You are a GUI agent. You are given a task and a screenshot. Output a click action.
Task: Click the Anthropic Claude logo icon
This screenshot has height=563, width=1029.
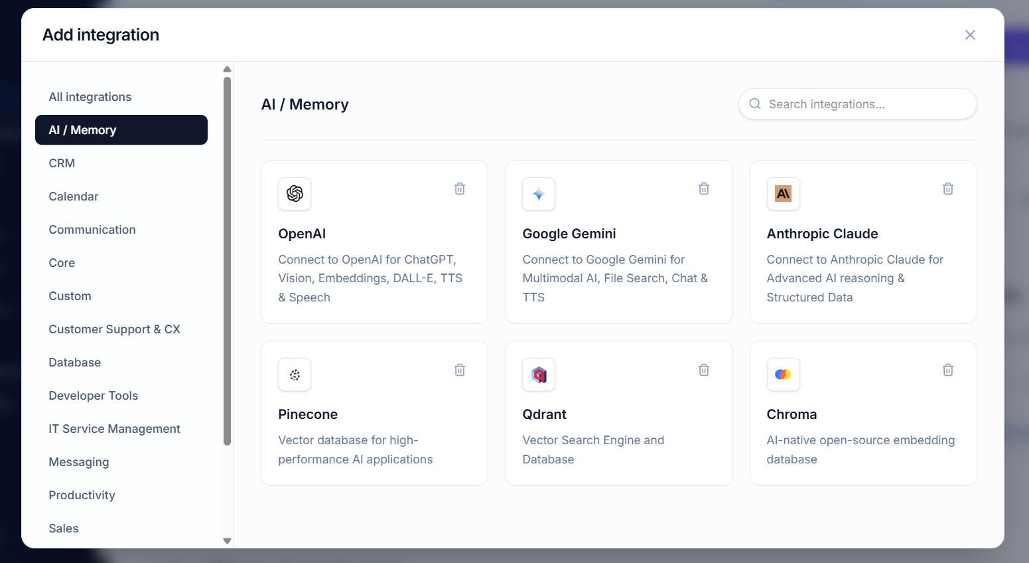click(783, 194)
